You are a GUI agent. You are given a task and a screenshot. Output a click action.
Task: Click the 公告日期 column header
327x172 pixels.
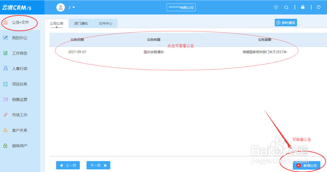tap(77, 39)
